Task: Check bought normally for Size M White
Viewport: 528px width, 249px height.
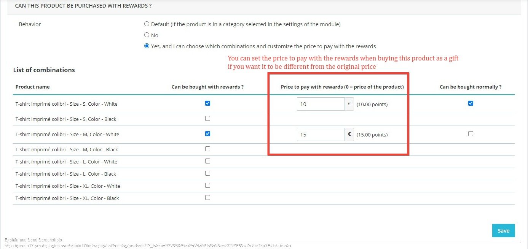Action: pos(471,133)
